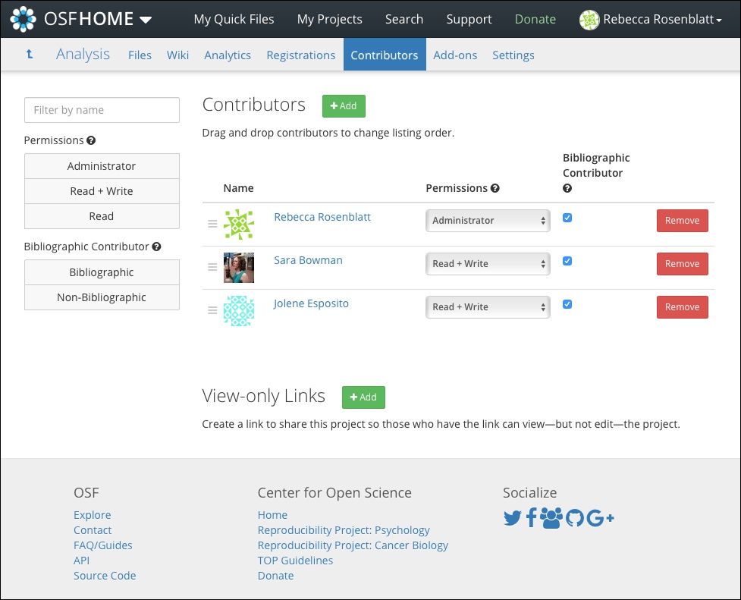This screenshot has height=600, width=741.
Task: Open Search in navbar
Action: point(404,20)
